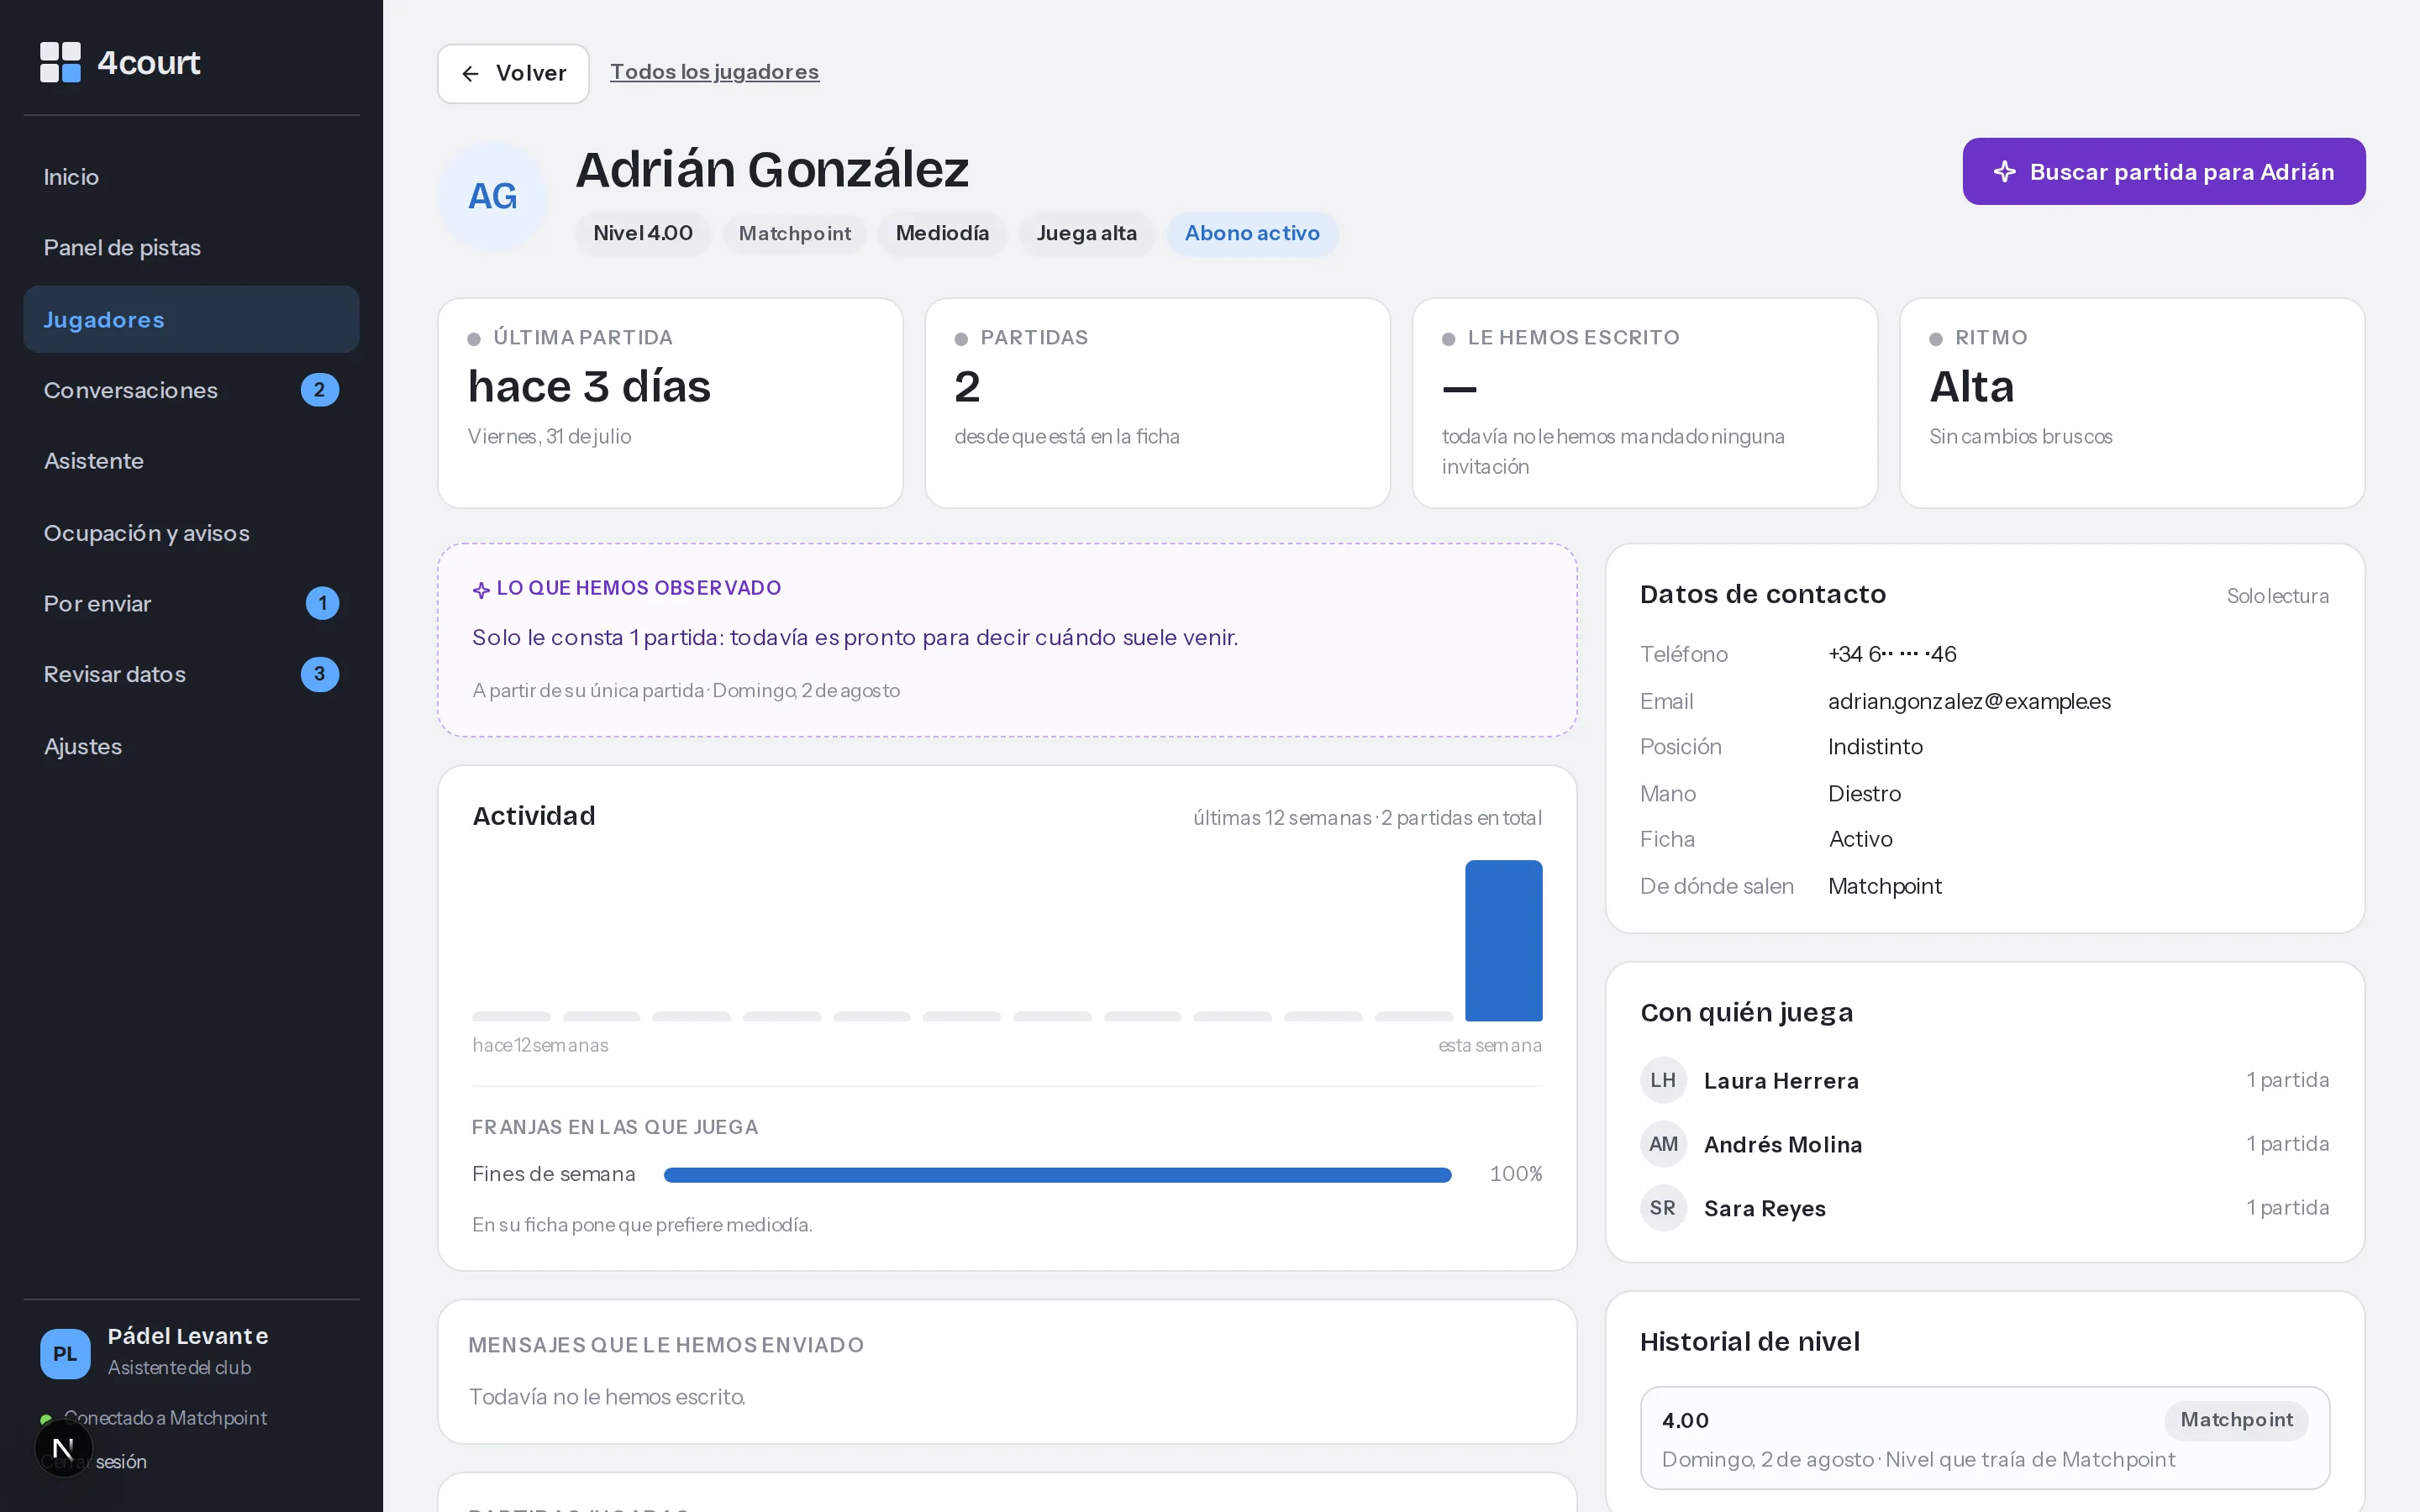Click the sparkle icon beside Lo que hemos observado
The height and width of the screenshot is (1512, 2420).
481,590
